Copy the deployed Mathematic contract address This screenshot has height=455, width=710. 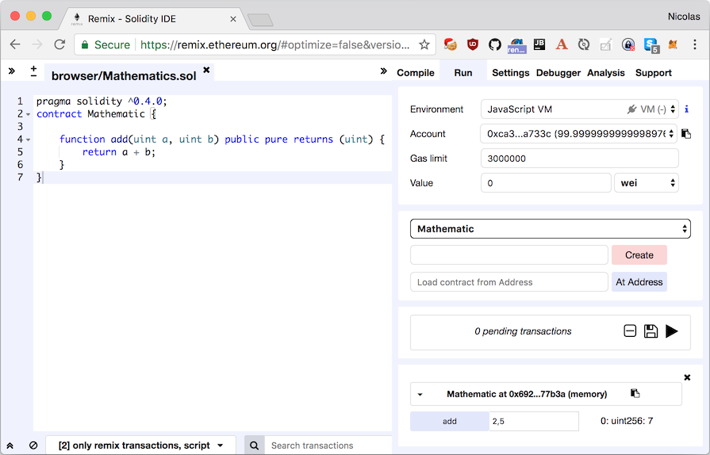pyautogui.click(x=635, y=393)
